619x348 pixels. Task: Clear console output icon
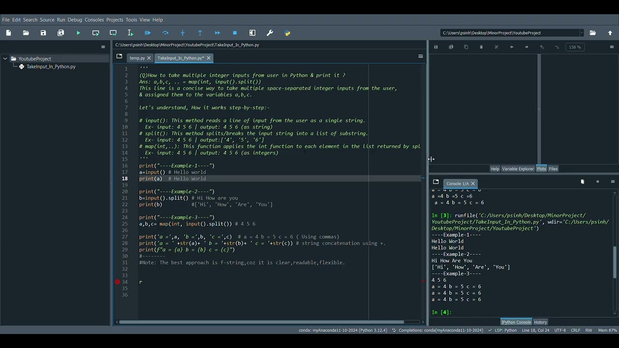pos(582,182)
